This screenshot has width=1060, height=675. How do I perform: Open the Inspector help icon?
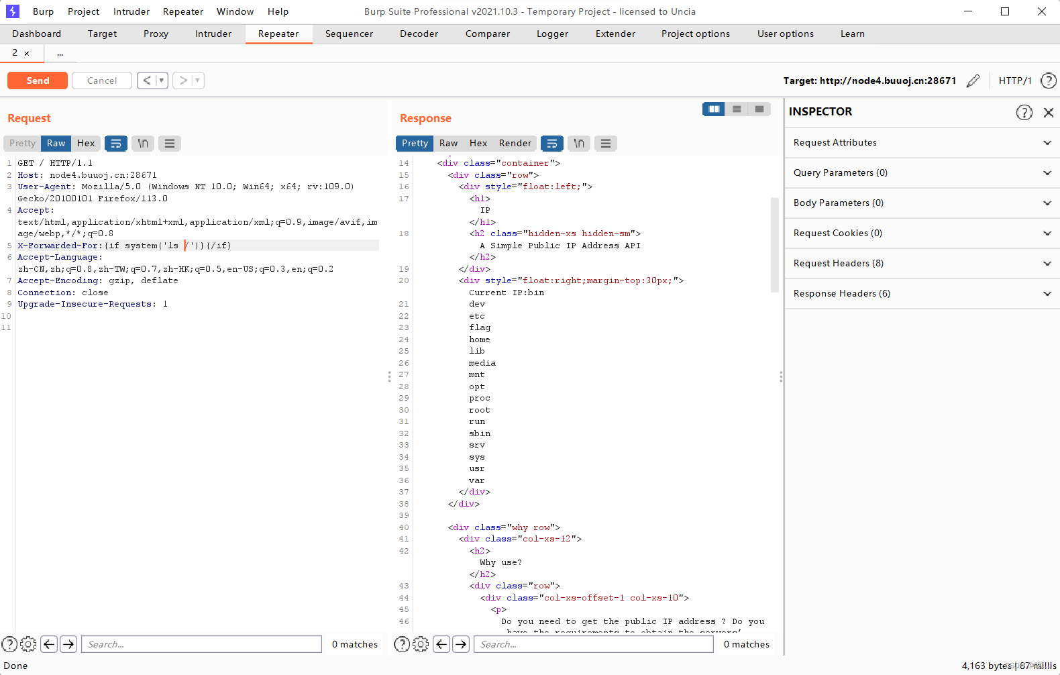(x=1024, y=112)
